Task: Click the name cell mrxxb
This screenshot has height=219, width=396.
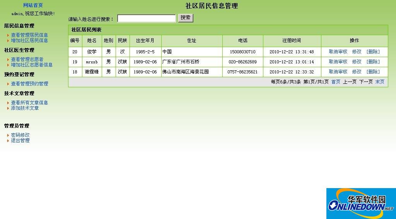Action: pos(92,62)
